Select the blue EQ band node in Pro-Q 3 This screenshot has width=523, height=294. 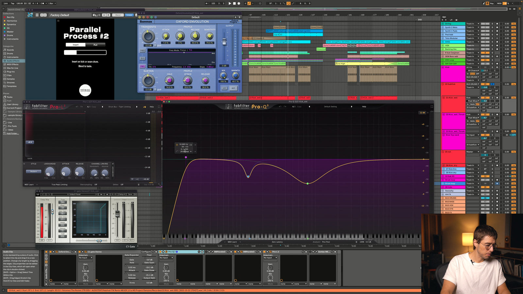coord(248,176)
